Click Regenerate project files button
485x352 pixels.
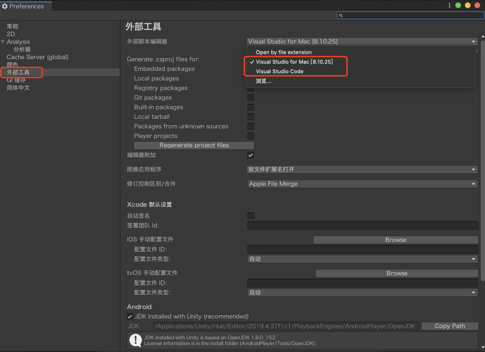click(x=194, y=145)
